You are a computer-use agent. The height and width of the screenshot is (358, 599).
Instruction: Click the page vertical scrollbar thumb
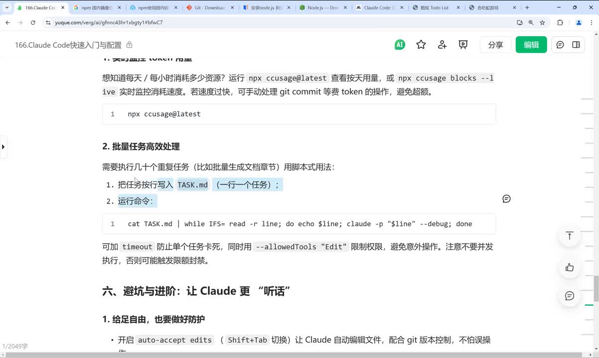pyautogui.click(x=596, y=288)
